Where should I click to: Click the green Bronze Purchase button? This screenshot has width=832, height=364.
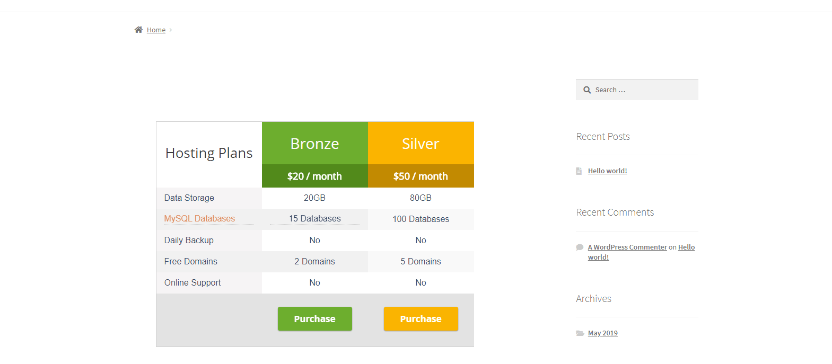(315, 319)
